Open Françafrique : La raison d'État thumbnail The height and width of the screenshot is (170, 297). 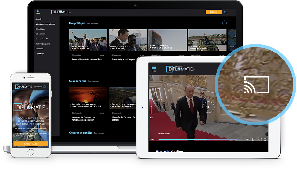[88, 40]
